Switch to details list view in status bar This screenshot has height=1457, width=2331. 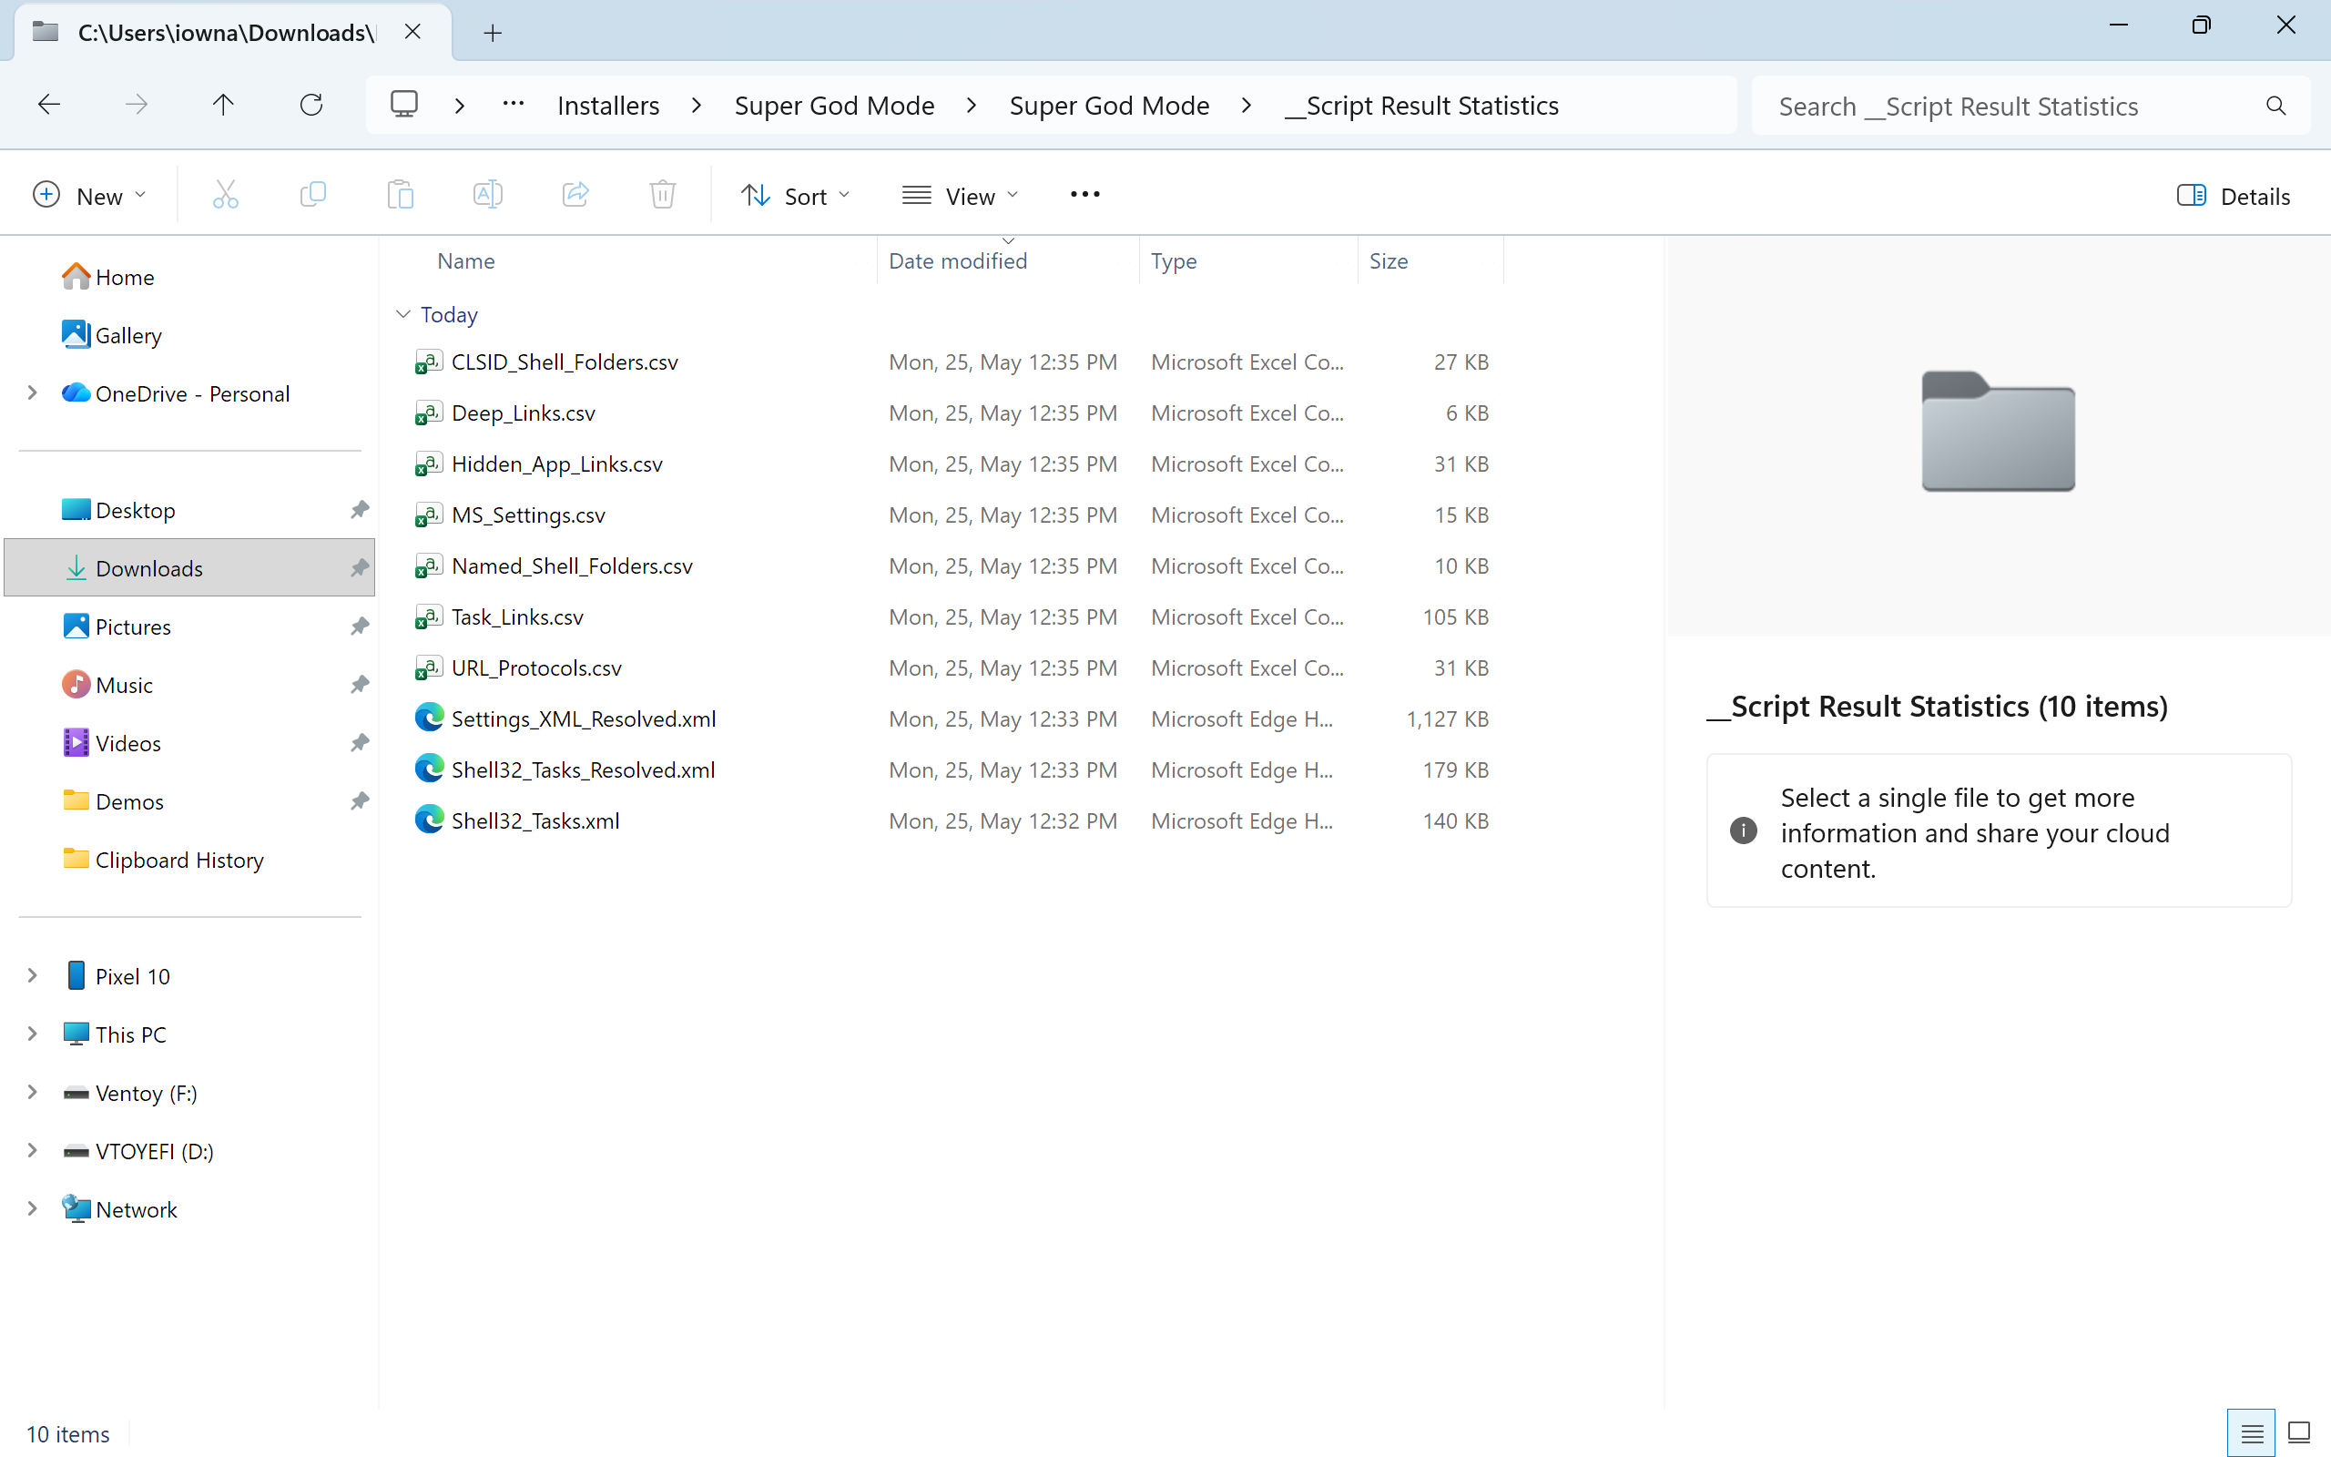tap(2251, 1433)
